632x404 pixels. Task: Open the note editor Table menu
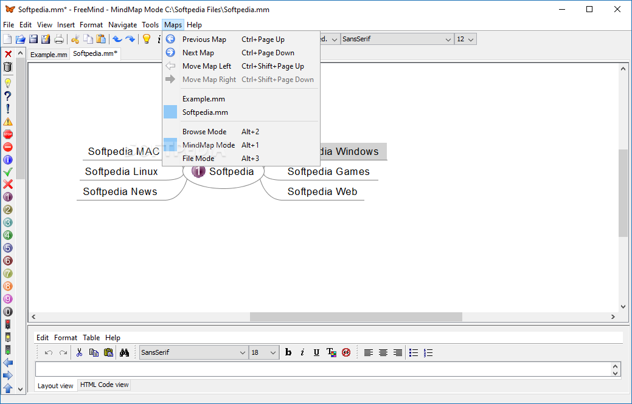pos(91,338)
